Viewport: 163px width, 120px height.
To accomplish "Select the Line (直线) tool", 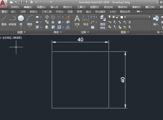I will point(4,20).
